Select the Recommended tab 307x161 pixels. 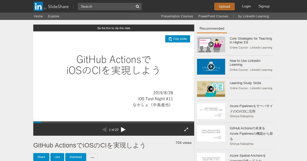point(212,29)
